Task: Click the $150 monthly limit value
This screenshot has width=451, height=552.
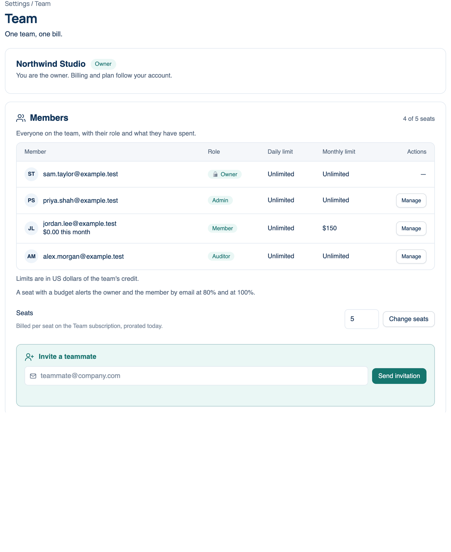Action: tap(329, 228)
